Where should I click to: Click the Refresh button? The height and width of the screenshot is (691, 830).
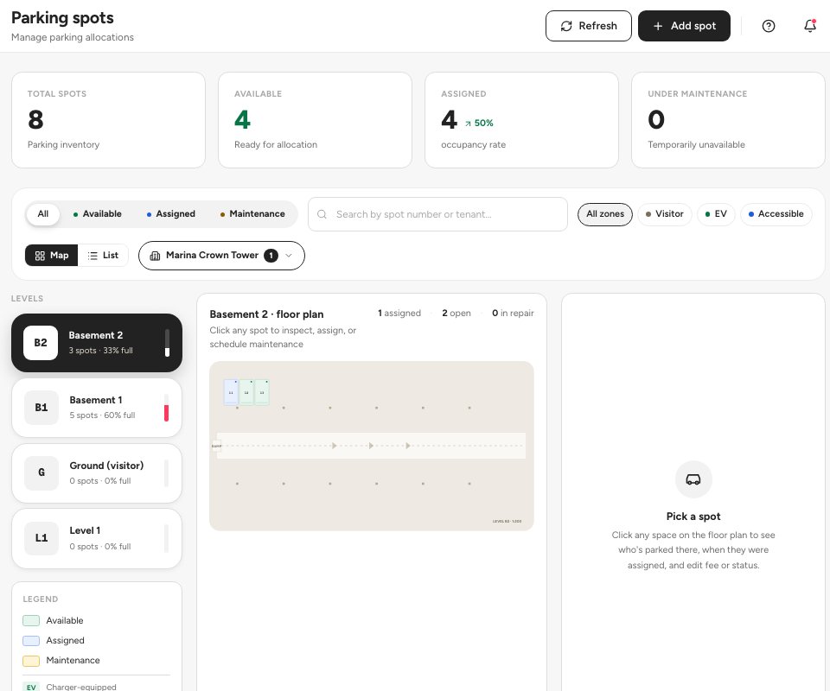[x=588, y=26]
